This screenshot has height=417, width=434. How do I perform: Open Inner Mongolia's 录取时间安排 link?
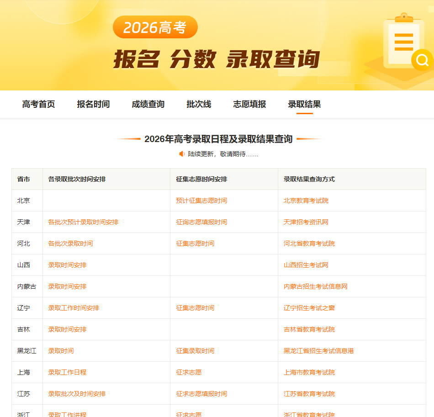[67, 286]
